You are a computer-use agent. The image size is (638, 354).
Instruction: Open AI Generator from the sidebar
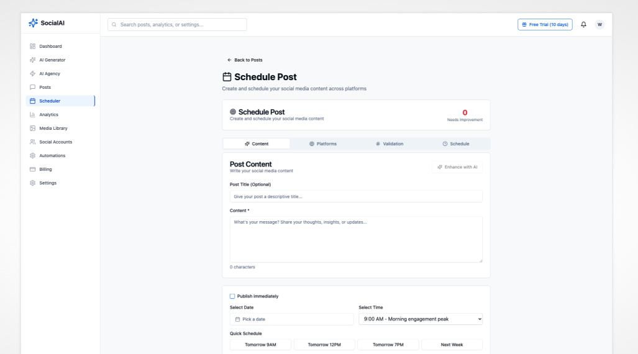52,60
